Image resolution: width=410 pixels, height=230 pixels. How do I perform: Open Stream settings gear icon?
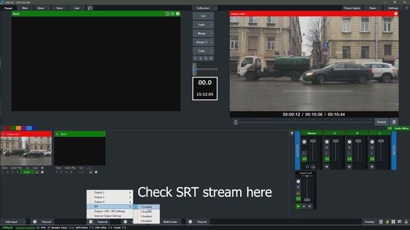coord(126,222)
